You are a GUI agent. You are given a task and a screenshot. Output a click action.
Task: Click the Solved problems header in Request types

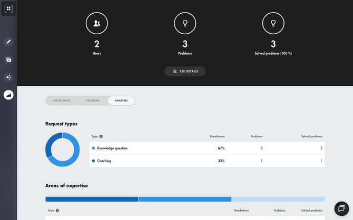click(x=312, y=136)
